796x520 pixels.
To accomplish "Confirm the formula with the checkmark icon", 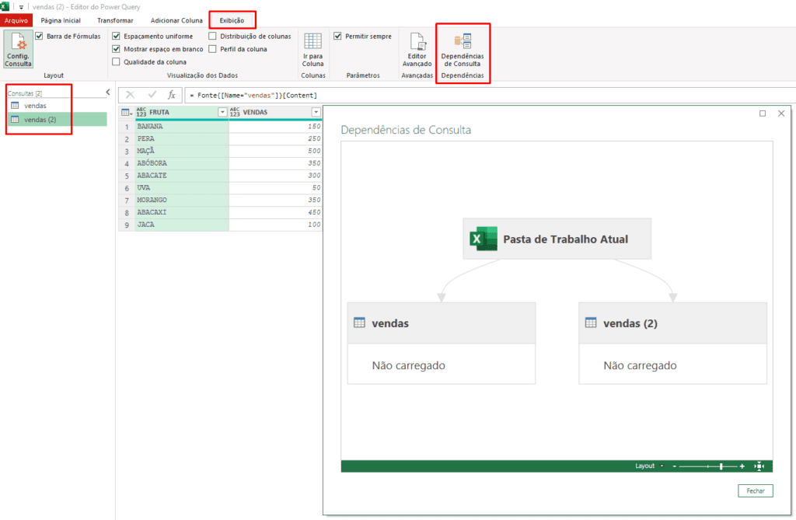I will tap(152, 95).
